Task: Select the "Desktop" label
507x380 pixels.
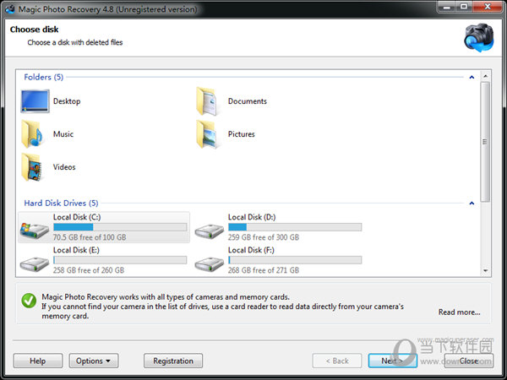Action: (x=67, y=101)
